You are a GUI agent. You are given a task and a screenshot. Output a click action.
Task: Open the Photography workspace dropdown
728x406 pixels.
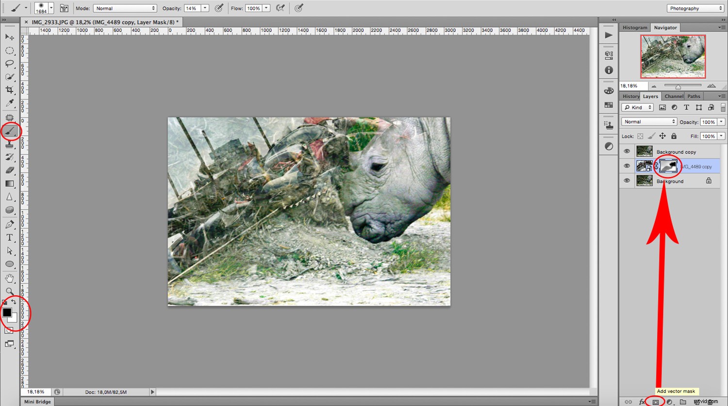tap(694, 8)
